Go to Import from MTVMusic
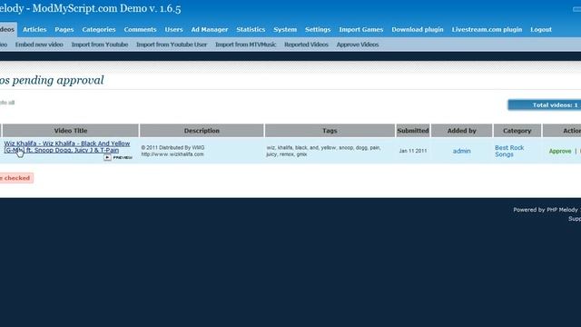The height and width of the screenshot is (327, 581). click(x=246, y=45)
